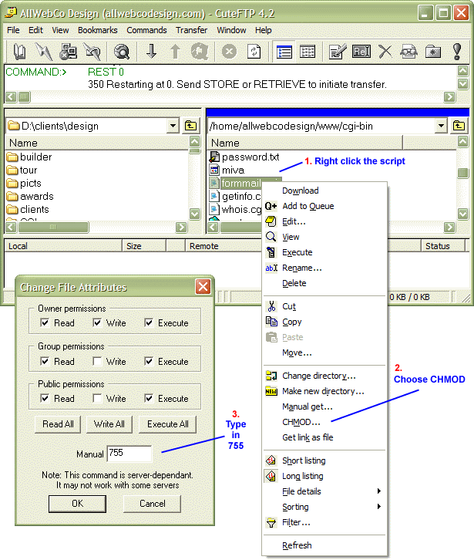The width and height of the screenshot is (474, 560).
Task: Choose Make new directory... from context menu
Action: 324,391
